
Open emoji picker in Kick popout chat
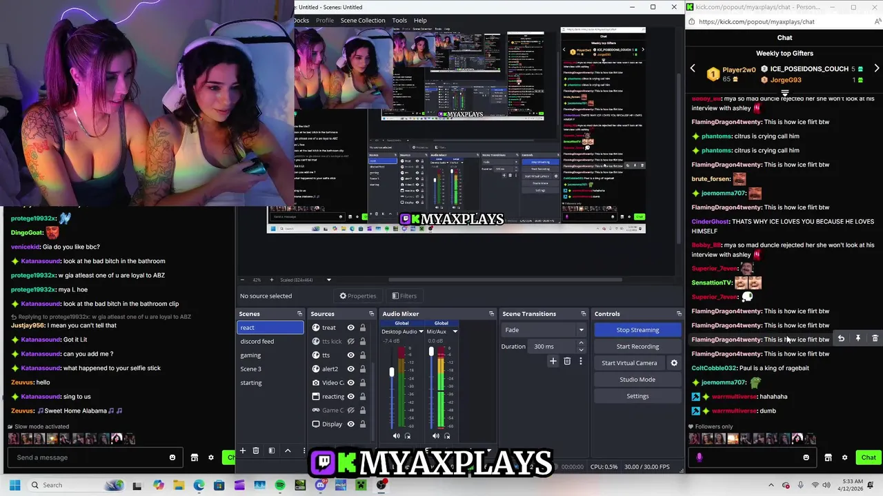coord(806,457)
